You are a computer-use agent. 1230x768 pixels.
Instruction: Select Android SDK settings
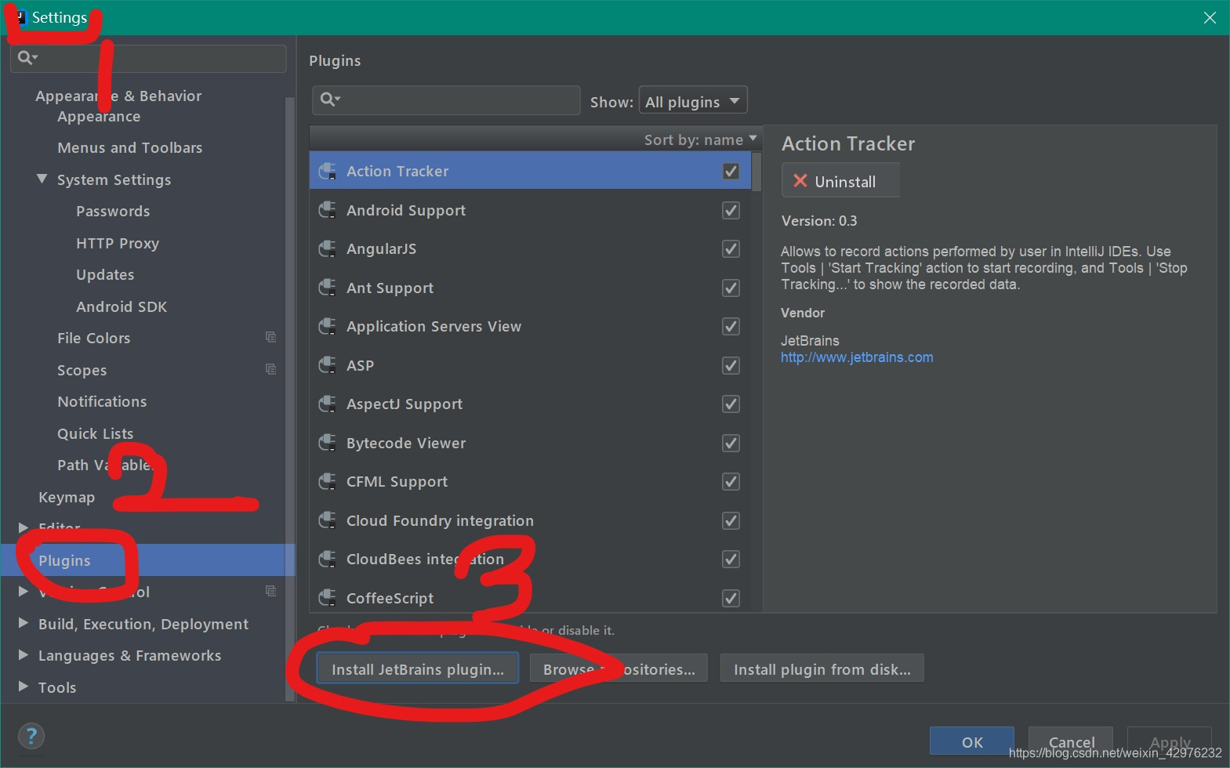pos(122,306)
